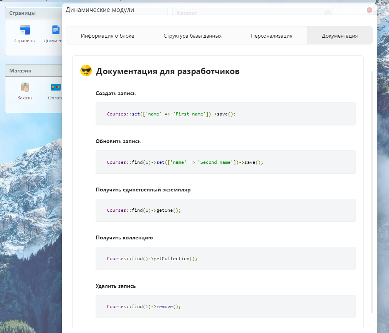
Task: Click the getOne() code snippet
Action: 225,210
